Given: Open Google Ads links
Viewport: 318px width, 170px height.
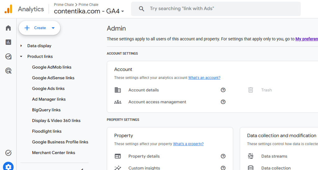Looking at the screenshot, I should tap(48, 89).
